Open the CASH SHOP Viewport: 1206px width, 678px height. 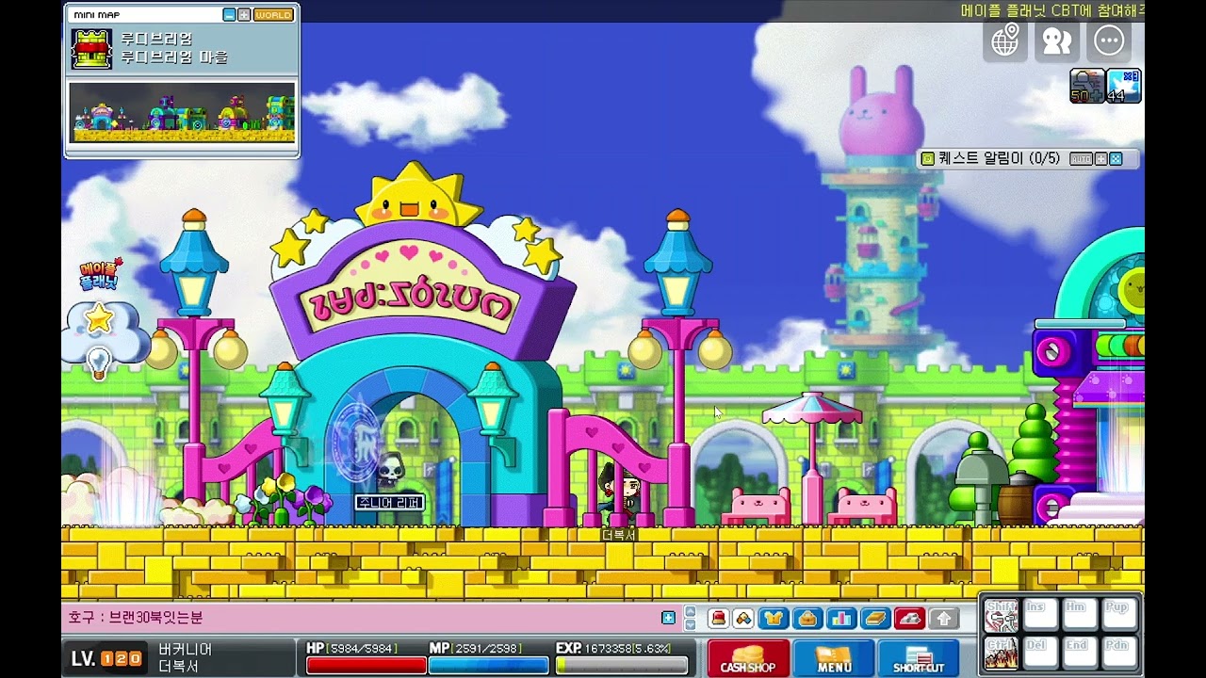click(x=748, y=658)
